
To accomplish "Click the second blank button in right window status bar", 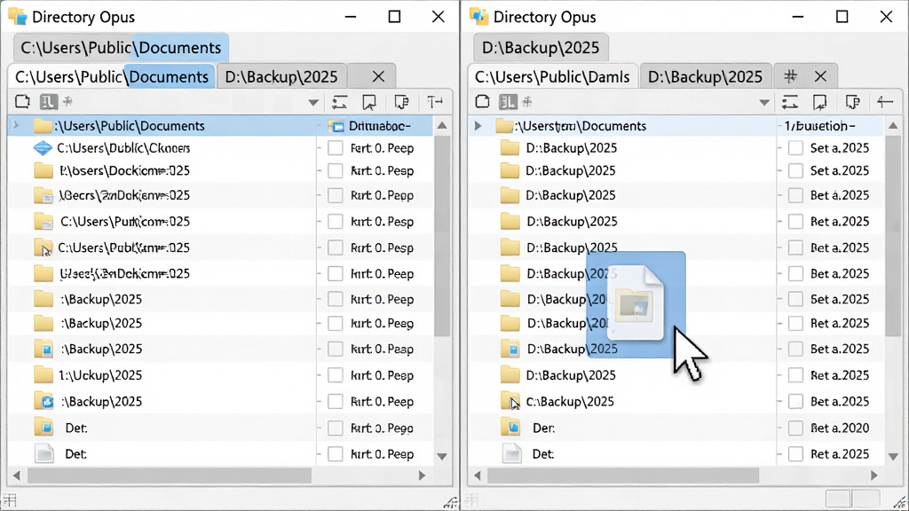I will click(866, 499).
